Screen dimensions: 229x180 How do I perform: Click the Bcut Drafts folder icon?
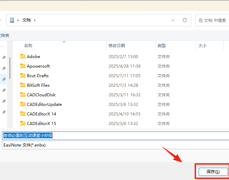pos(23,75)
